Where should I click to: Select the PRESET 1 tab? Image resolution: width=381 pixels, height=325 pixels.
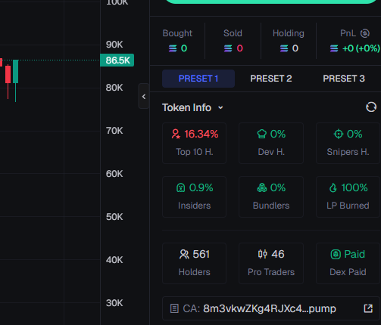[x=198, y=79]
